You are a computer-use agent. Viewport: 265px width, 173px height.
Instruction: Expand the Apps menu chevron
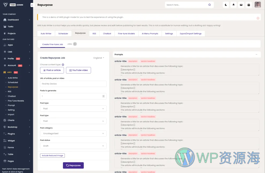29,45
